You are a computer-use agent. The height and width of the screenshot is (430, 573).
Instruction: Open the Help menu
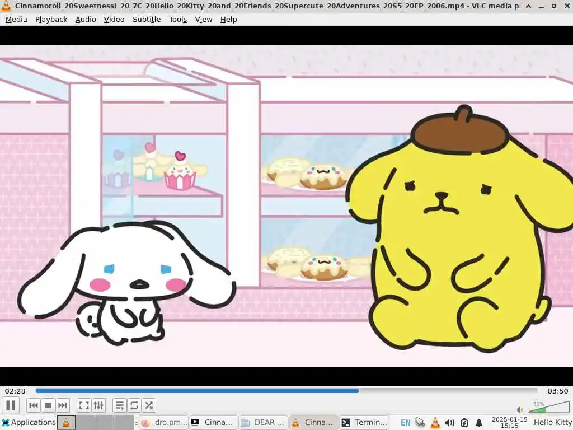pos(228,20)
